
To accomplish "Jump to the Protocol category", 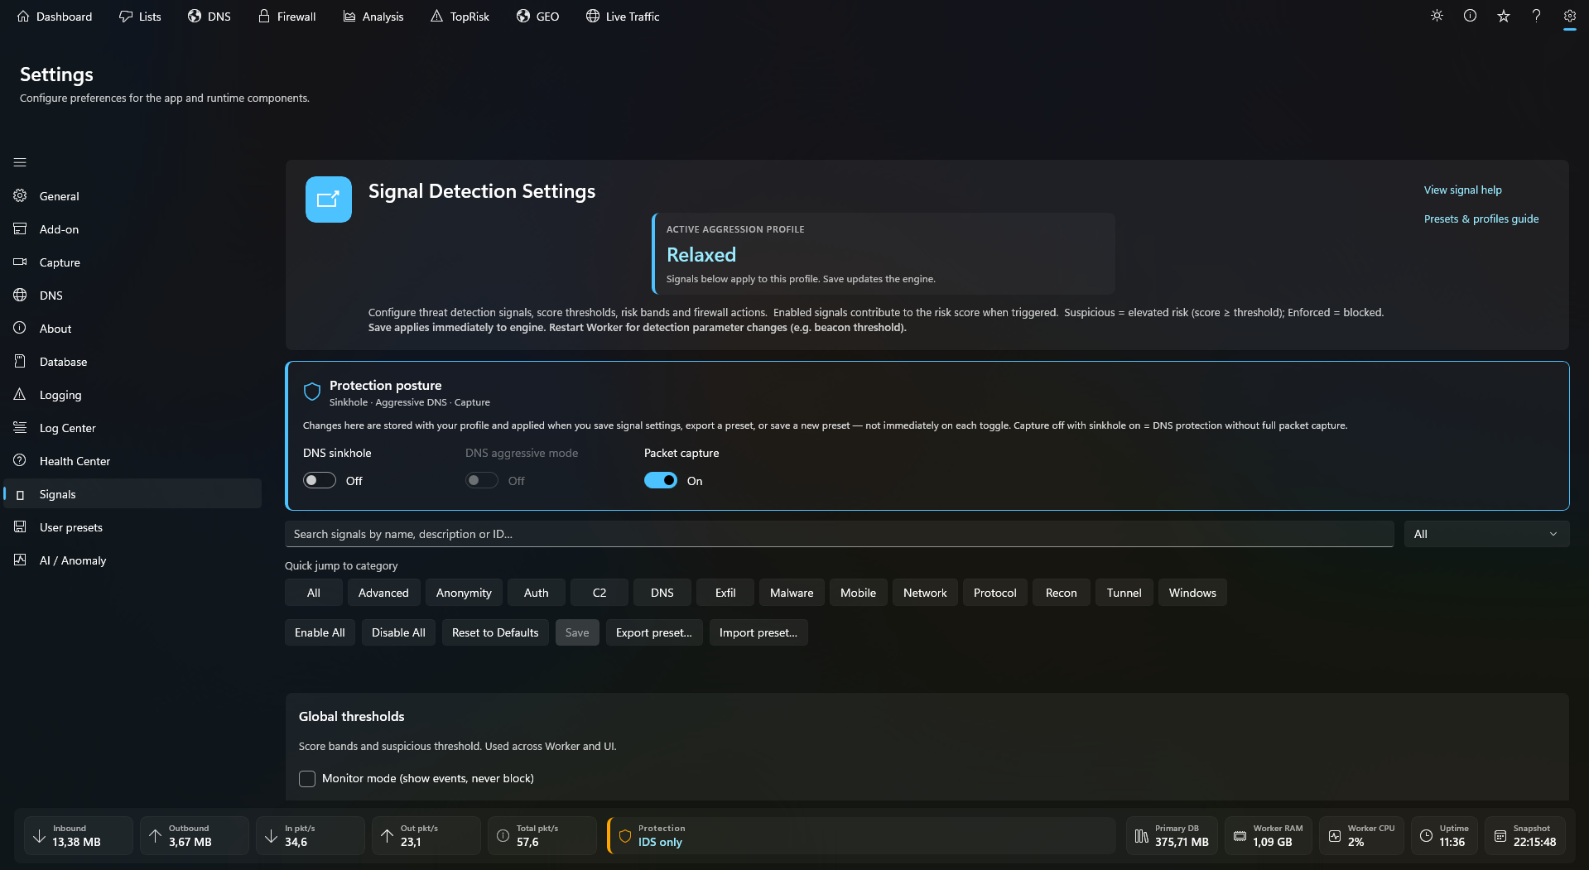I will [x=995, y=593].
